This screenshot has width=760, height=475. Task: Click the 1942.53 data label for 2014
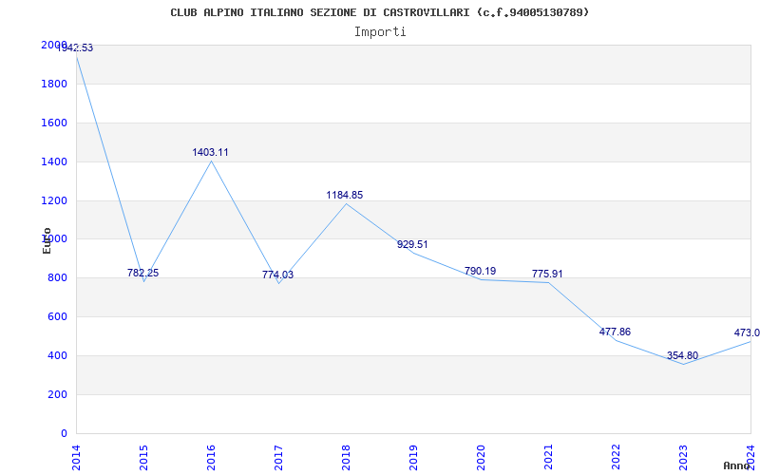pyautogui.click(x=75, y=48)
